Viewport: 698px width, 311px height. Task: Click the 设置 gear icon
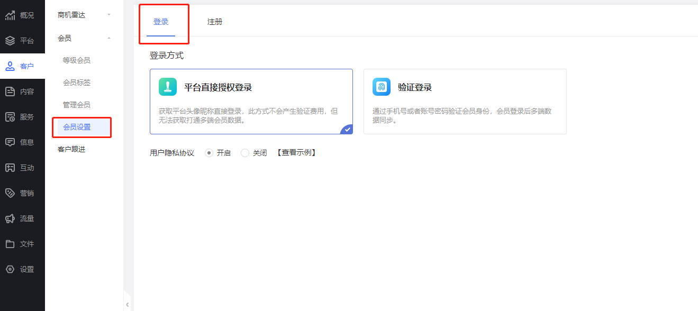pyautogui.click(x=10, y=269)
